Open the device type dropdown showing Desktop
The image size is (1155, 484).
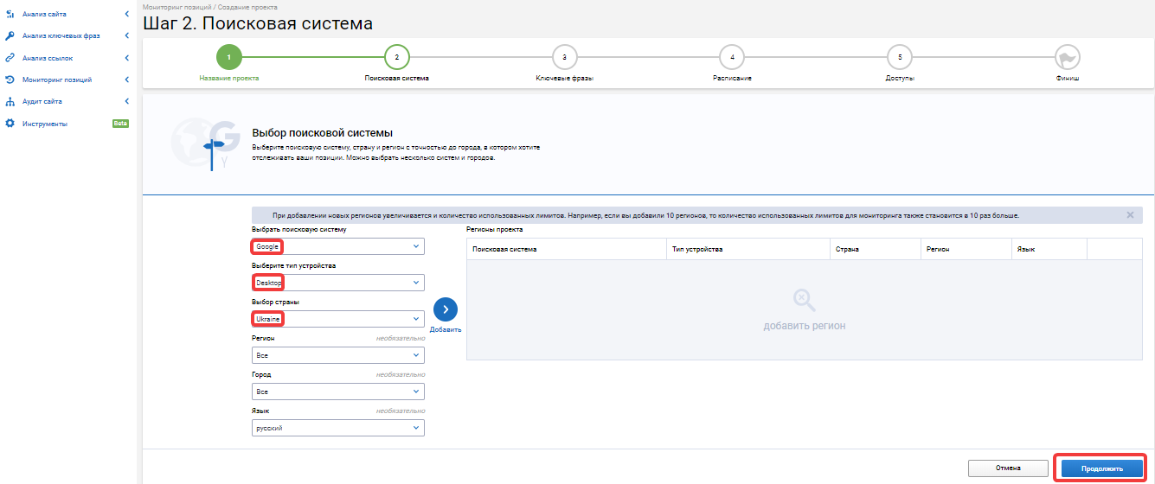click(338, 283)
